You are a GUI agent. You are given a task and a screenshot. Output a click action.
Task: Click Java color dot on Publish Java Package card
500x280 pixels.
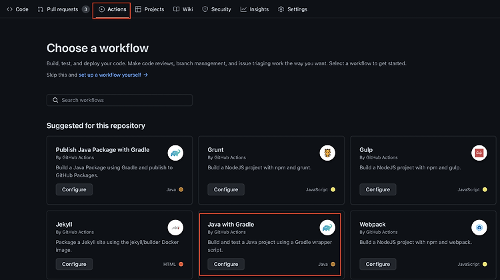(x=181, y=189)
